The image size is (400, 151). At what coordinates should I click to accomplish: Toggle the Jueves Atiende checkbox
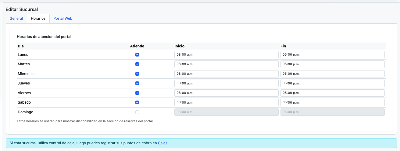tap(137, 83)
